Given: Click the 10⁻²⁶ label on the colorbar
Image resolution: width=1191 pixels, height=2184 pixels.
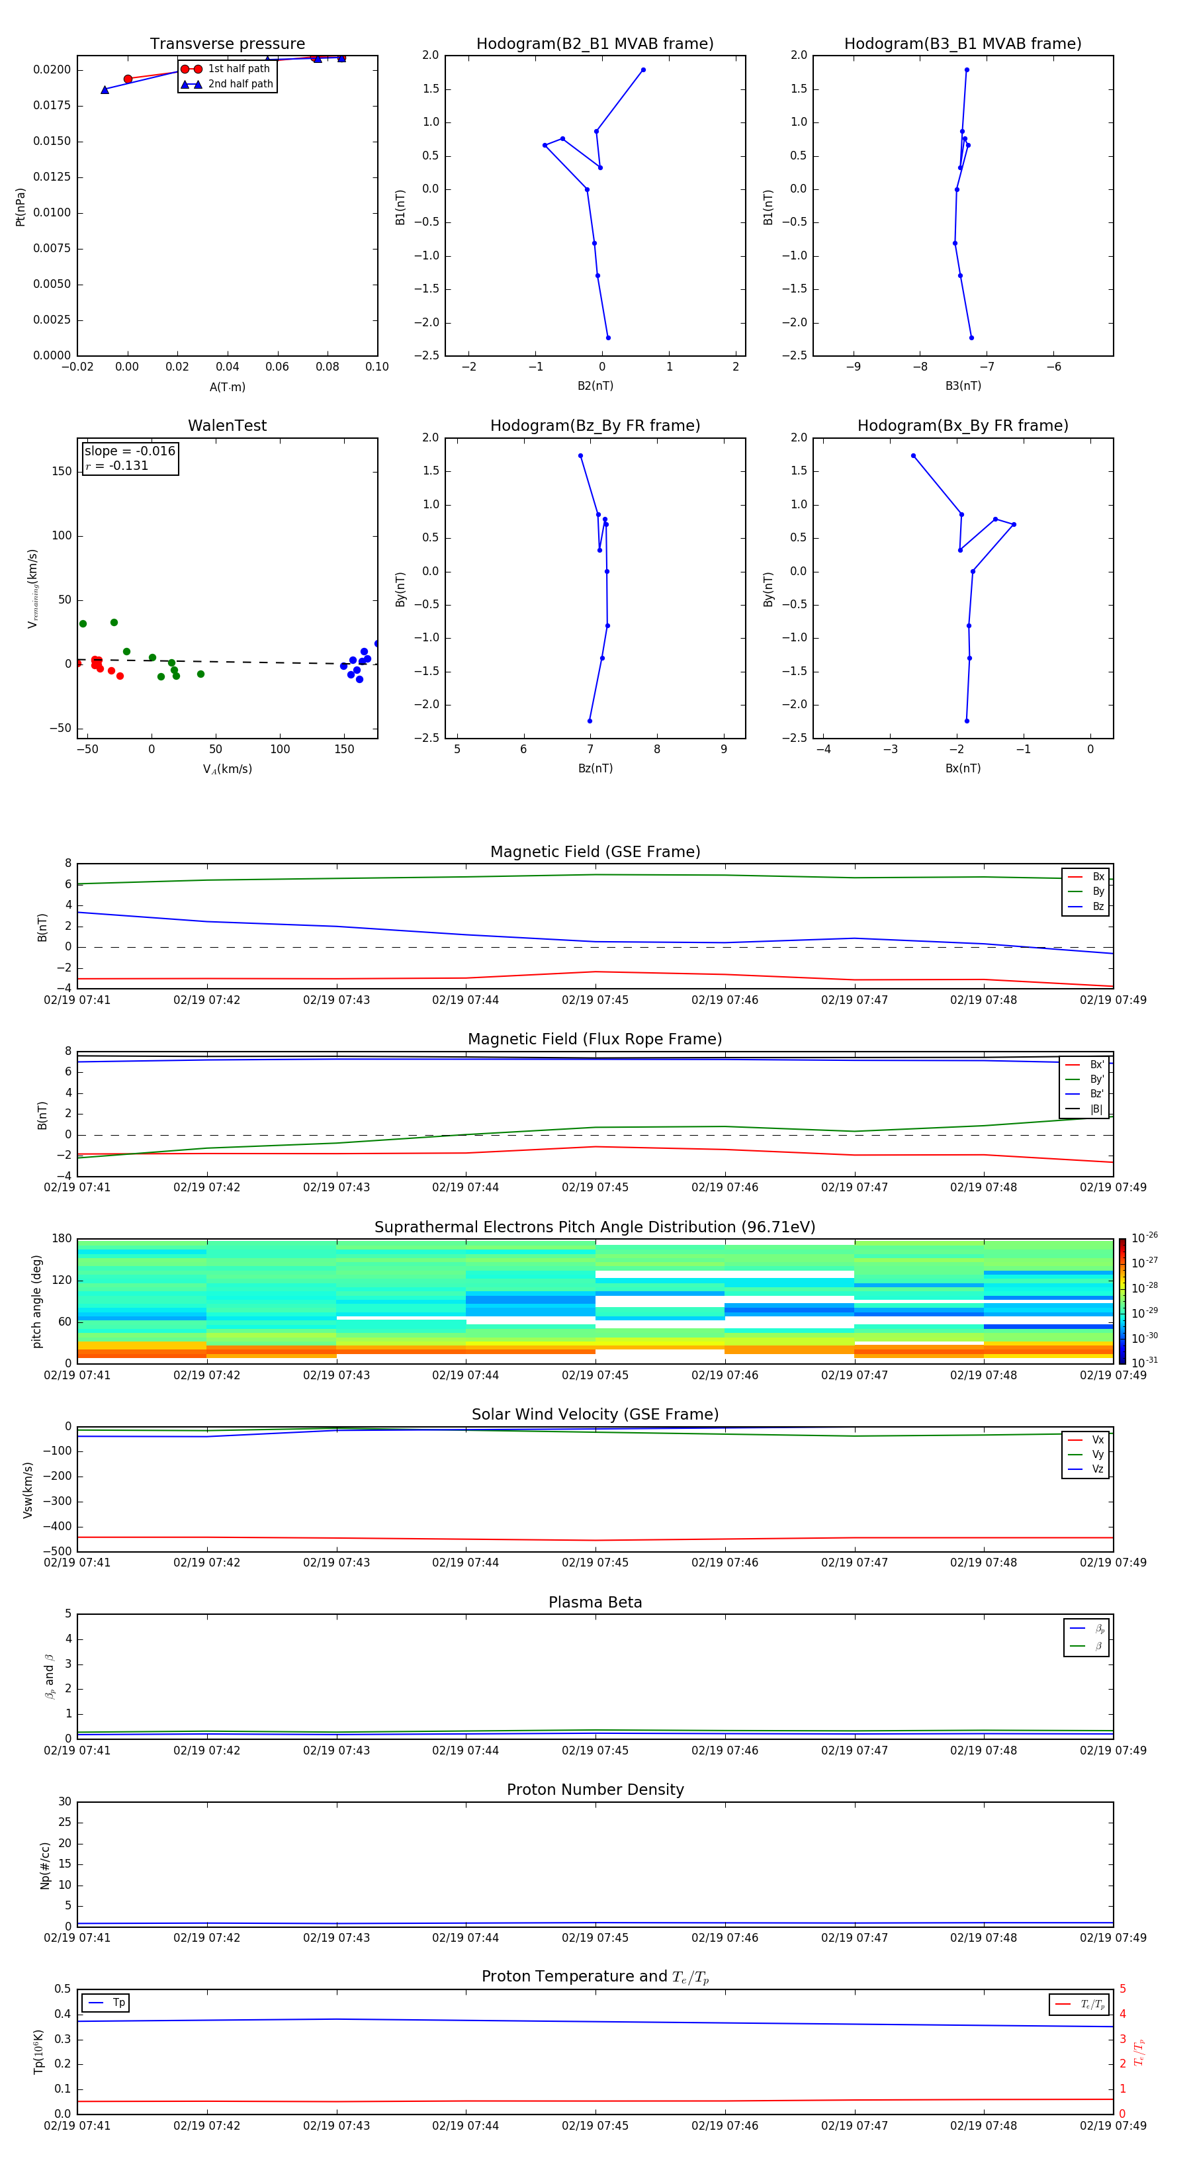Looking at the screenshot, I should pyautogui.click(x=1145, y=1238).
